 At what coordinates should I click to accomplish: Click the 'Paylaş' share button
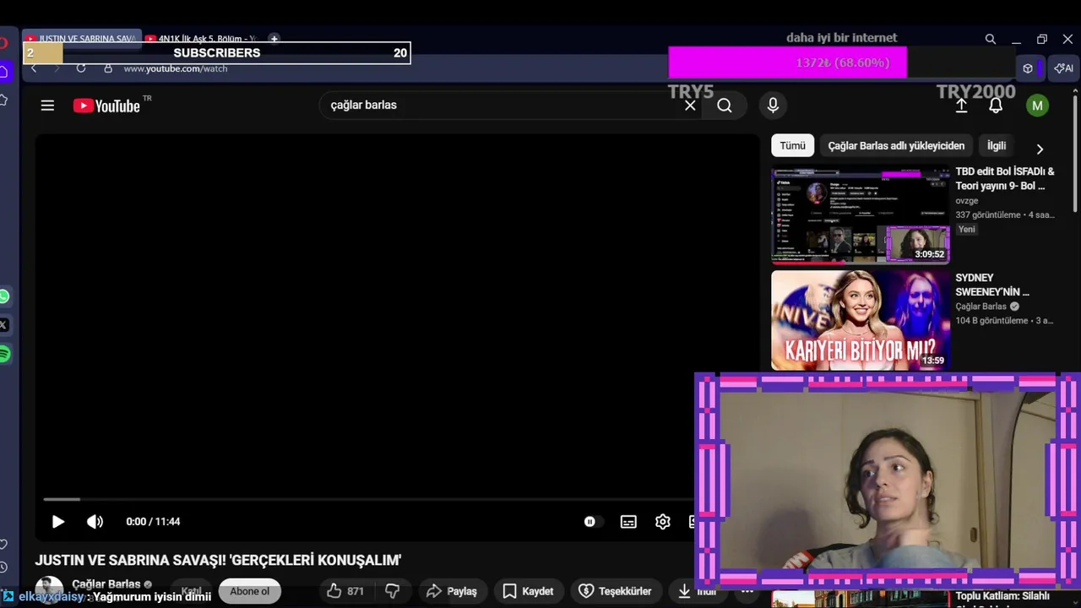452,591
